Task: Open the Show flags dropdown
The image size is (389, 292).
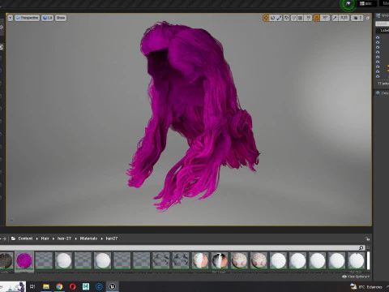Action: pyautogui.click(x=61, y=18)
